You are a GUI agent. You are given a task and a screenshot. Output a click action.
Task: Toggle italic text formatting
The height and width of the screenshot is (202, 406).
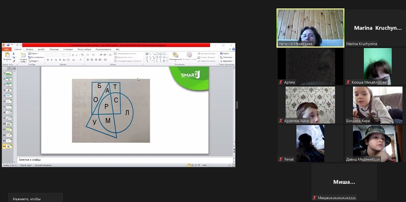(x=52, y=60)
